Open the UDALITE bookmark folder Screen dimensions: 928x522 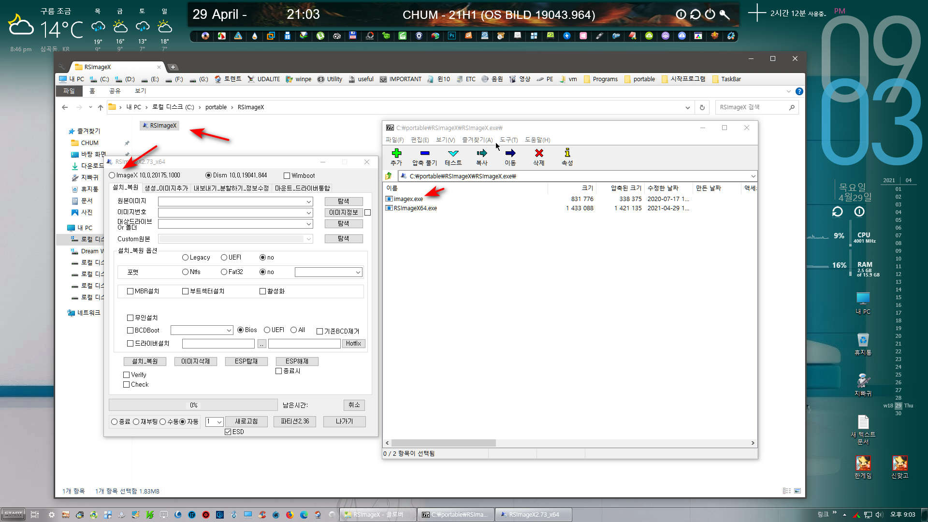(x=263, y=79)
